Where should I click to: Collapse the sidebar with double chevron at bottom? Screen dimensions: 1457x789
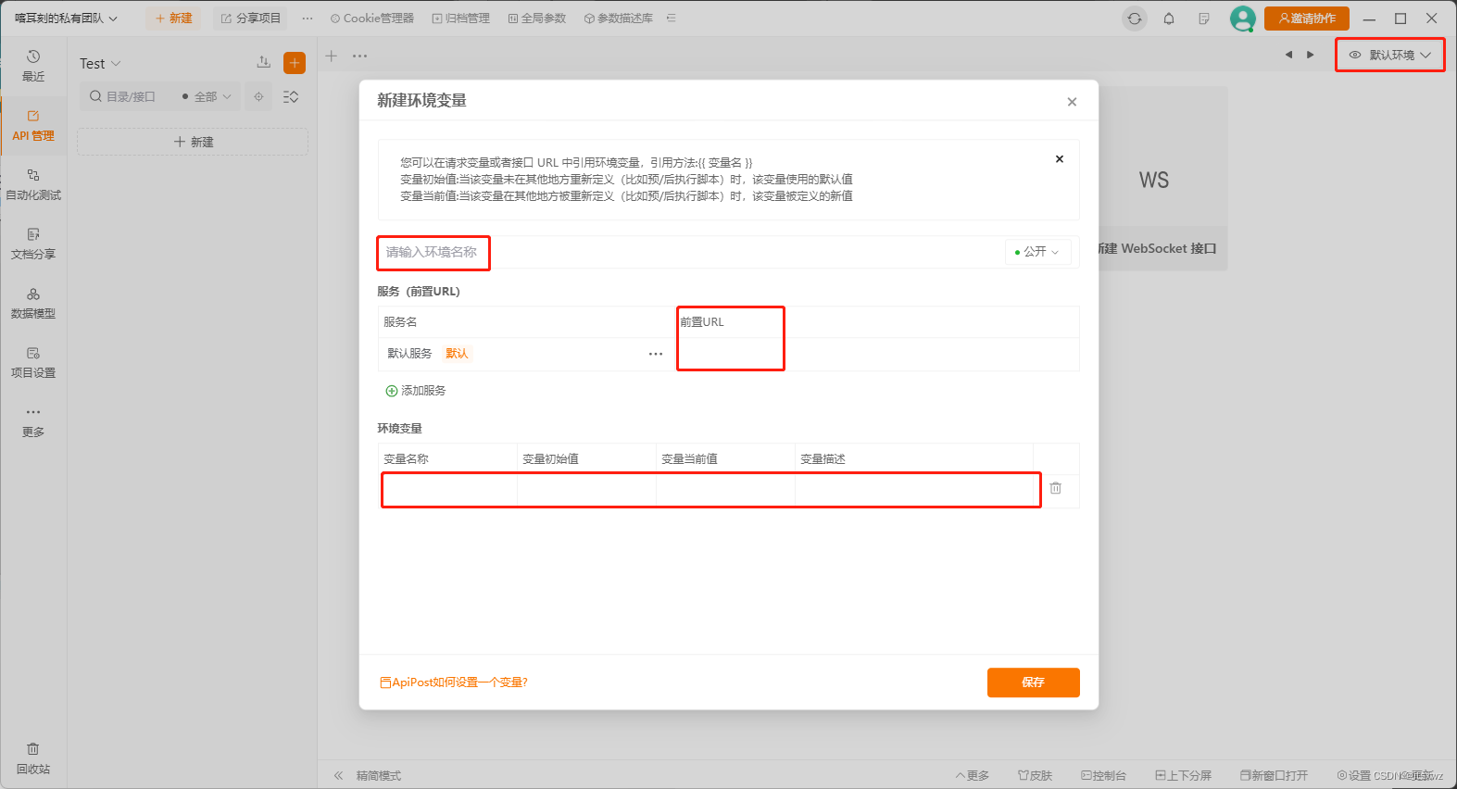(x=338, y=775)
